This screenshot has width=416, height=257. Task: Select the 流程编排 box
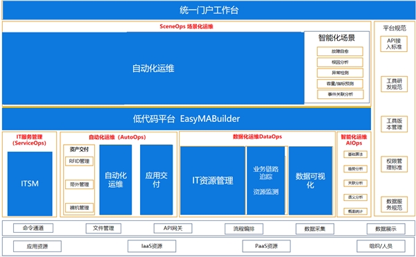pyautogui.click(x=244, y=229)
